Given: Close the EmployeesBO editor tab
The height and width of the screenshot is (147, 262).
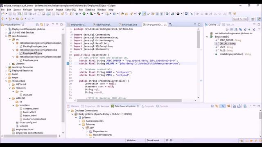Looking at the screenshot, I should click(165, 24).
